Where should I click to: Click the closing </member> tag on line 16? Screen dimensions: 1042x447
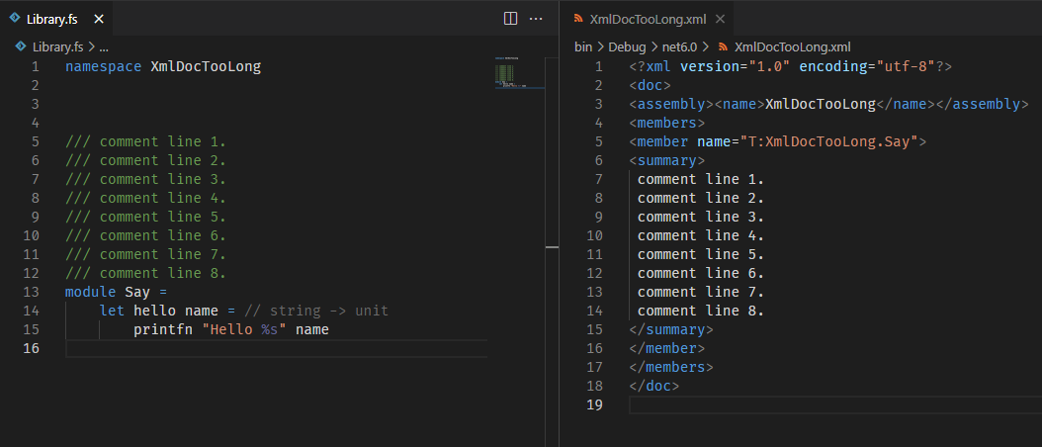667,348
